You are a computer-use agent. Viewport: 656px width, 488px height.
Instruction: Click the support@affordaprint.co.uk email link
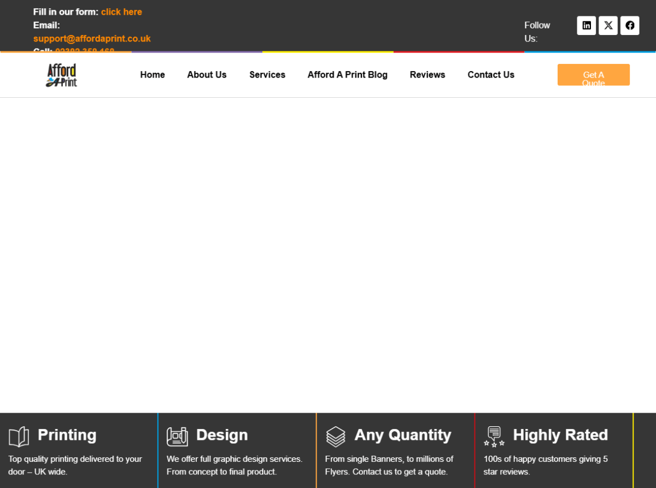92,39
